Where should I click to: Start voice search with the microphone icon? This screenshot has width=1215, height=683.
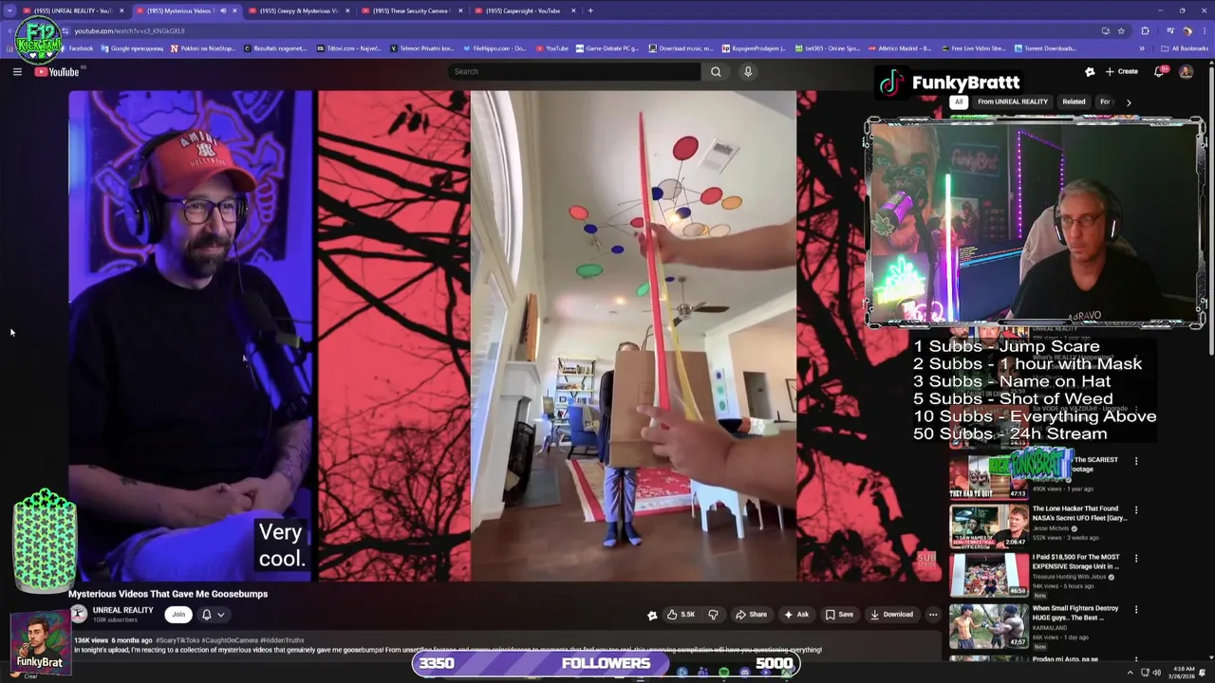pyautogui.click(x=748, y=71)
